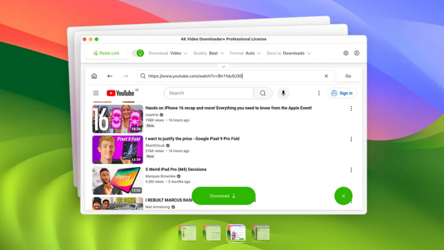Open the Download Video type dropdown

tap(168, 53)
